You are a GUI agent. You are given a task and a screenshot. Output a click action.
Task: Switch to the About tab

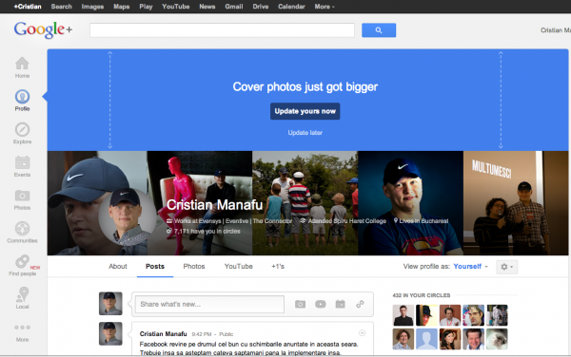pos(118,267)
